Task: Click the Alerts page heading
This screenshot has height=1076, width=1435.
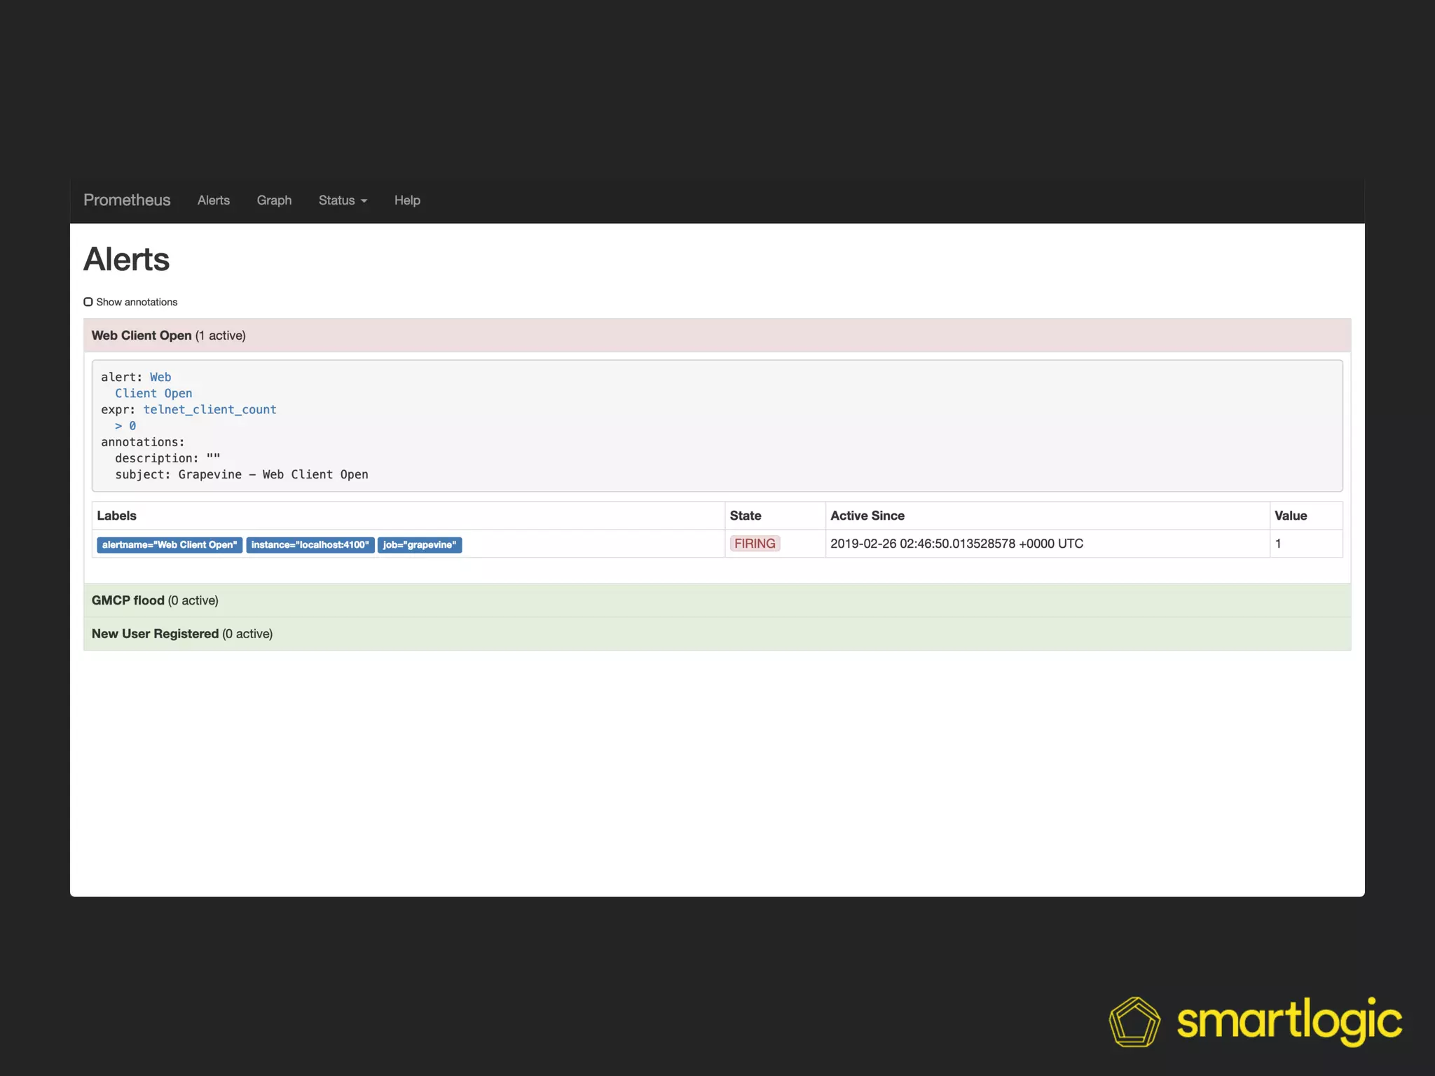Action: 127,259
